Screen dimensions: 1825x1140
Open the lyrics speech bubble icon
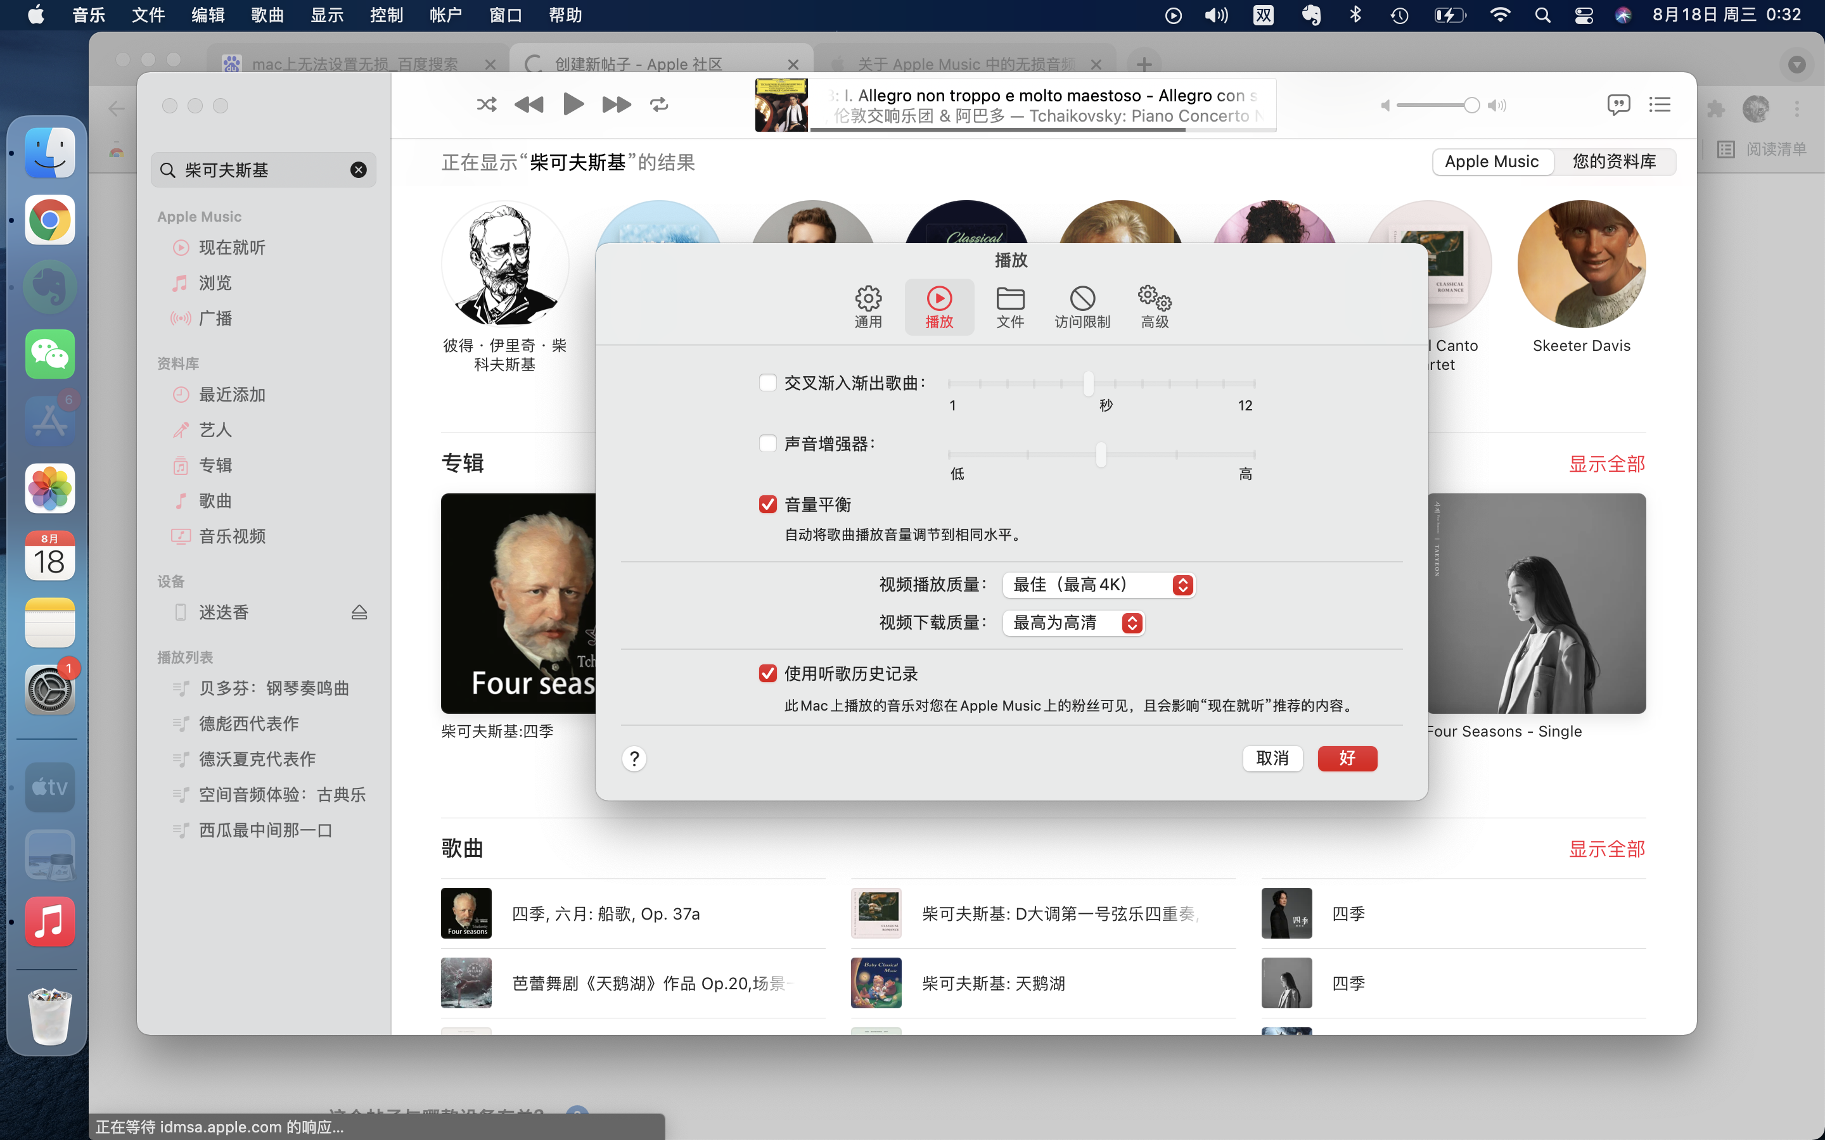click(x=1618, y=104)
